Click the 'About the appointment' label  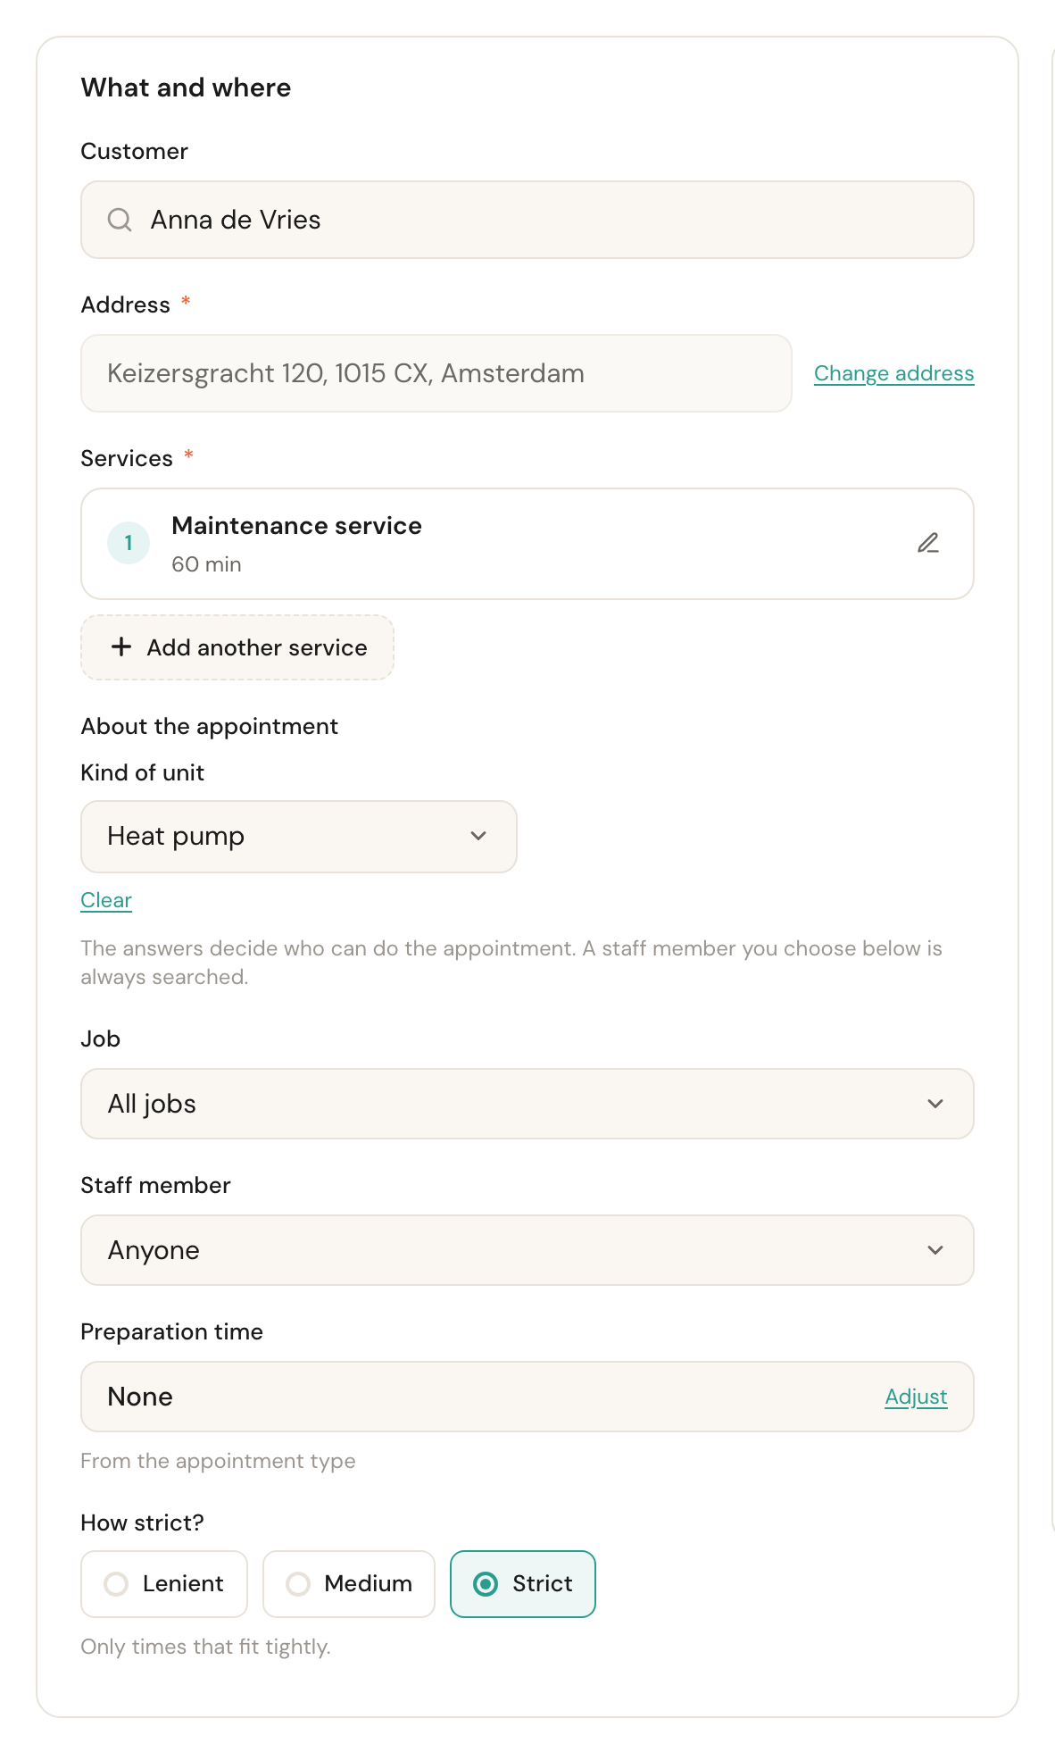click(209, 726)
